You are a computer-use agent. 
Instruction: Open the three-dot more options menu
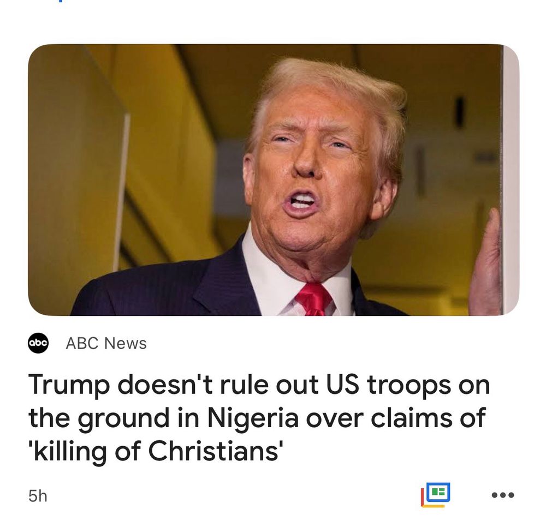(502, 495)
